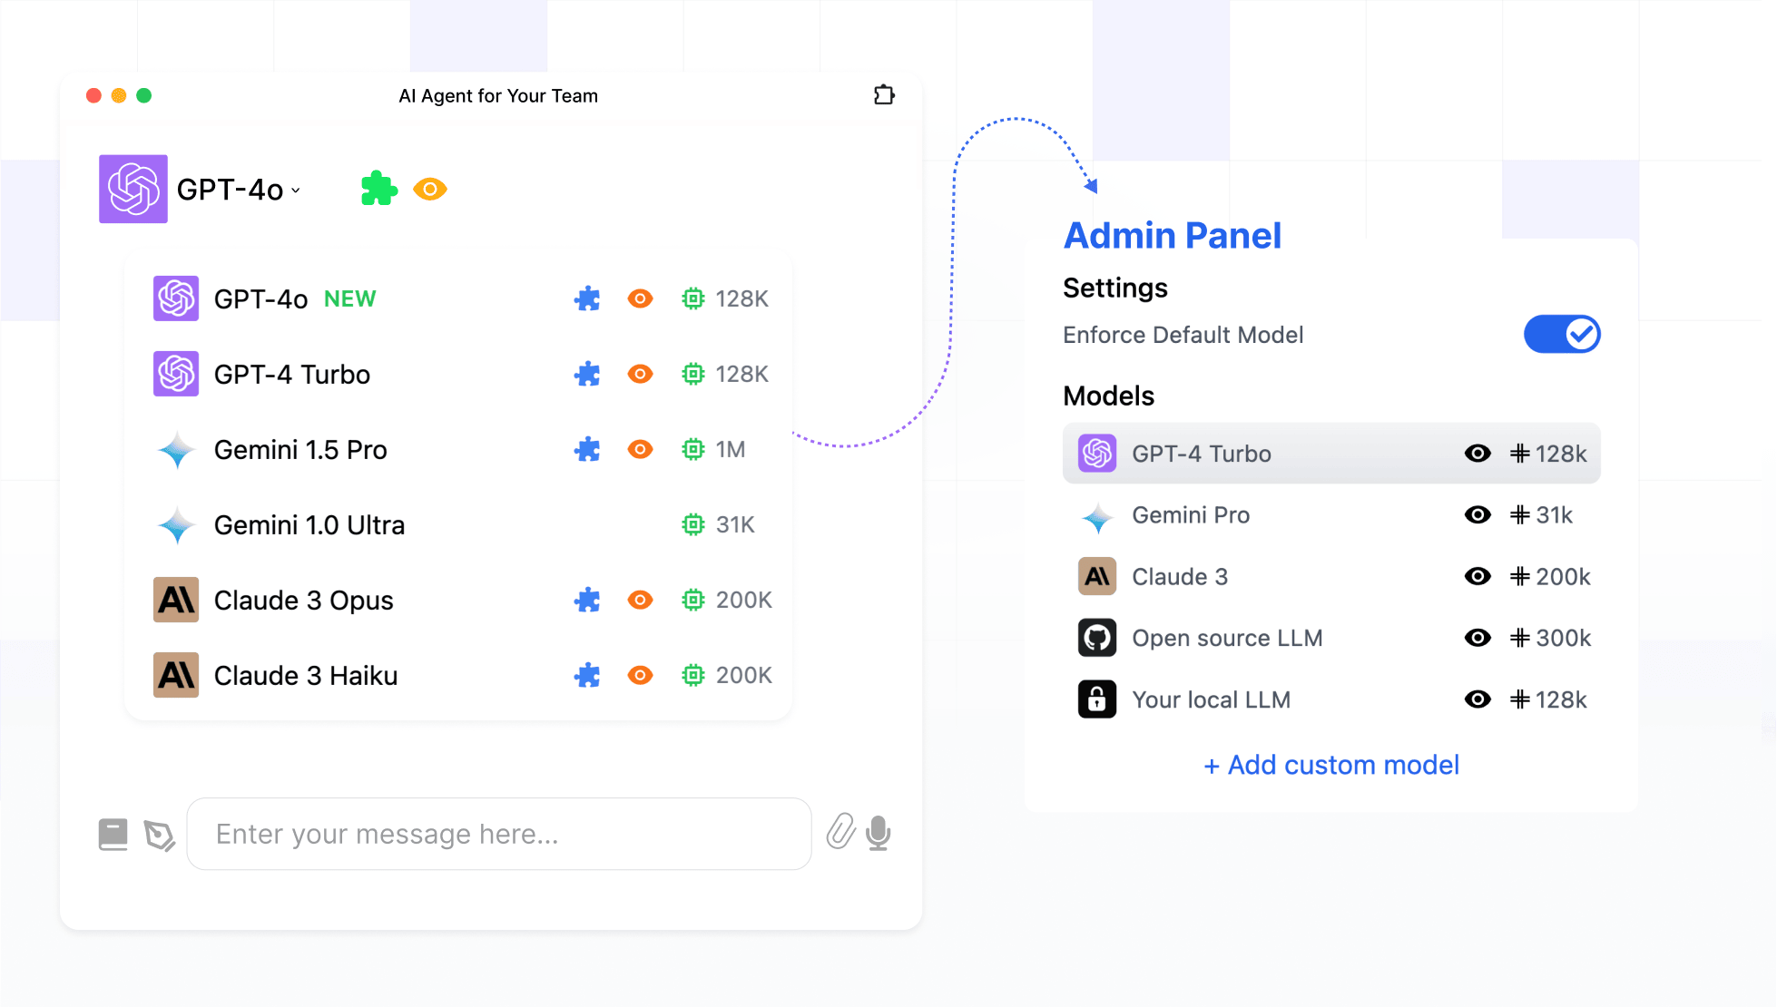Click the Gemini Pro model row
This screenshot has height=1007, width=1777.
point(1331,514)
